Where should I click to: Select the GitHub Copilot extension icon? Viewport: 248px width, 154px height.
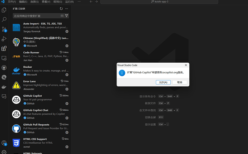(16, 100)
